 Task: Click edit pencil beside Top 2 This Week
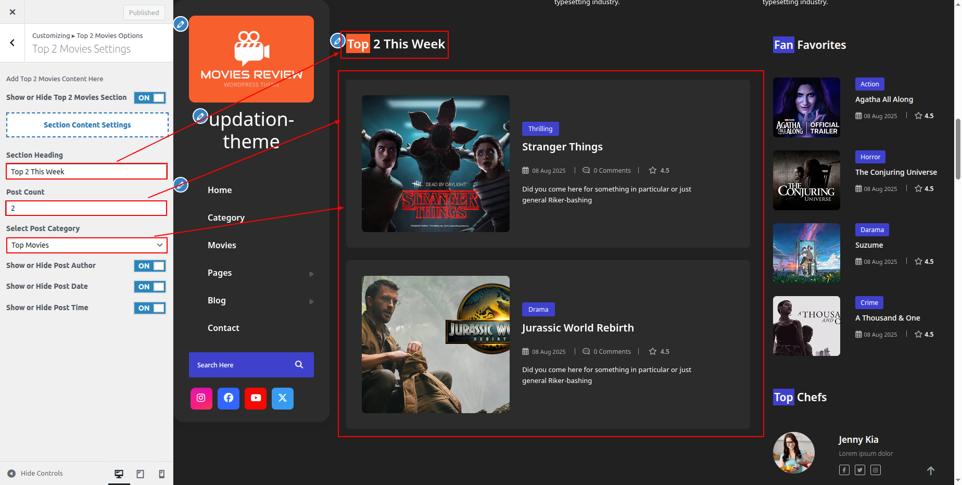337,40
